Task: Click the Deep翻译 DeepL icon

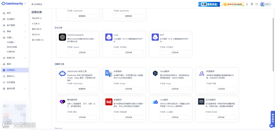Action: click(x=155, y=73)
